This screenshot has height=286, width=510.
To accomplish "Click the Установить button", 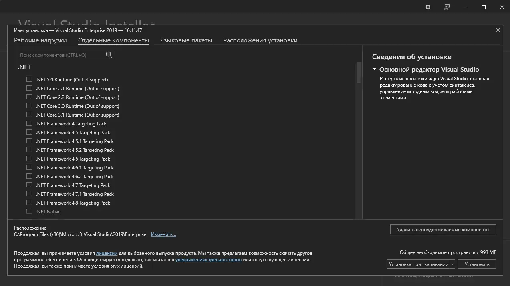I will [x=477, y=264].
